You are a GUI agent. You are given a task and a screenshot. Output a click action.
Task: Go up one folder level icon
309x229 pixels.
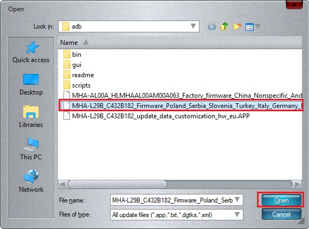[224, 26]
